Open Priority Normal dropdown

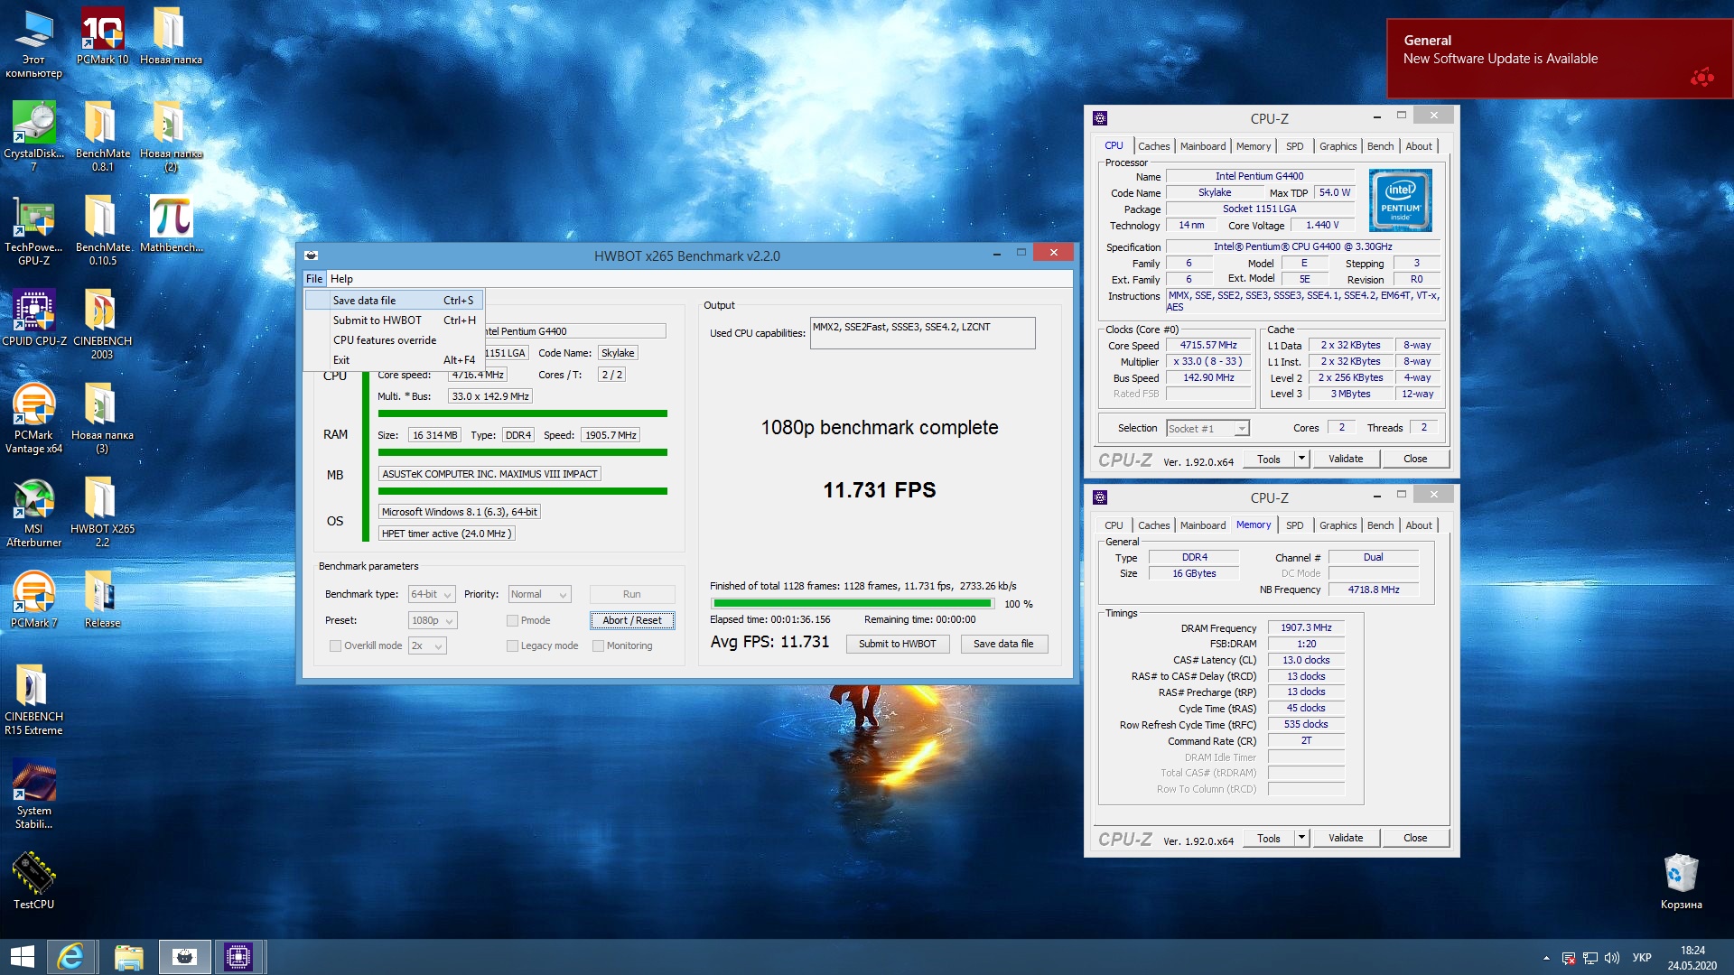click(x=539, y=594)
